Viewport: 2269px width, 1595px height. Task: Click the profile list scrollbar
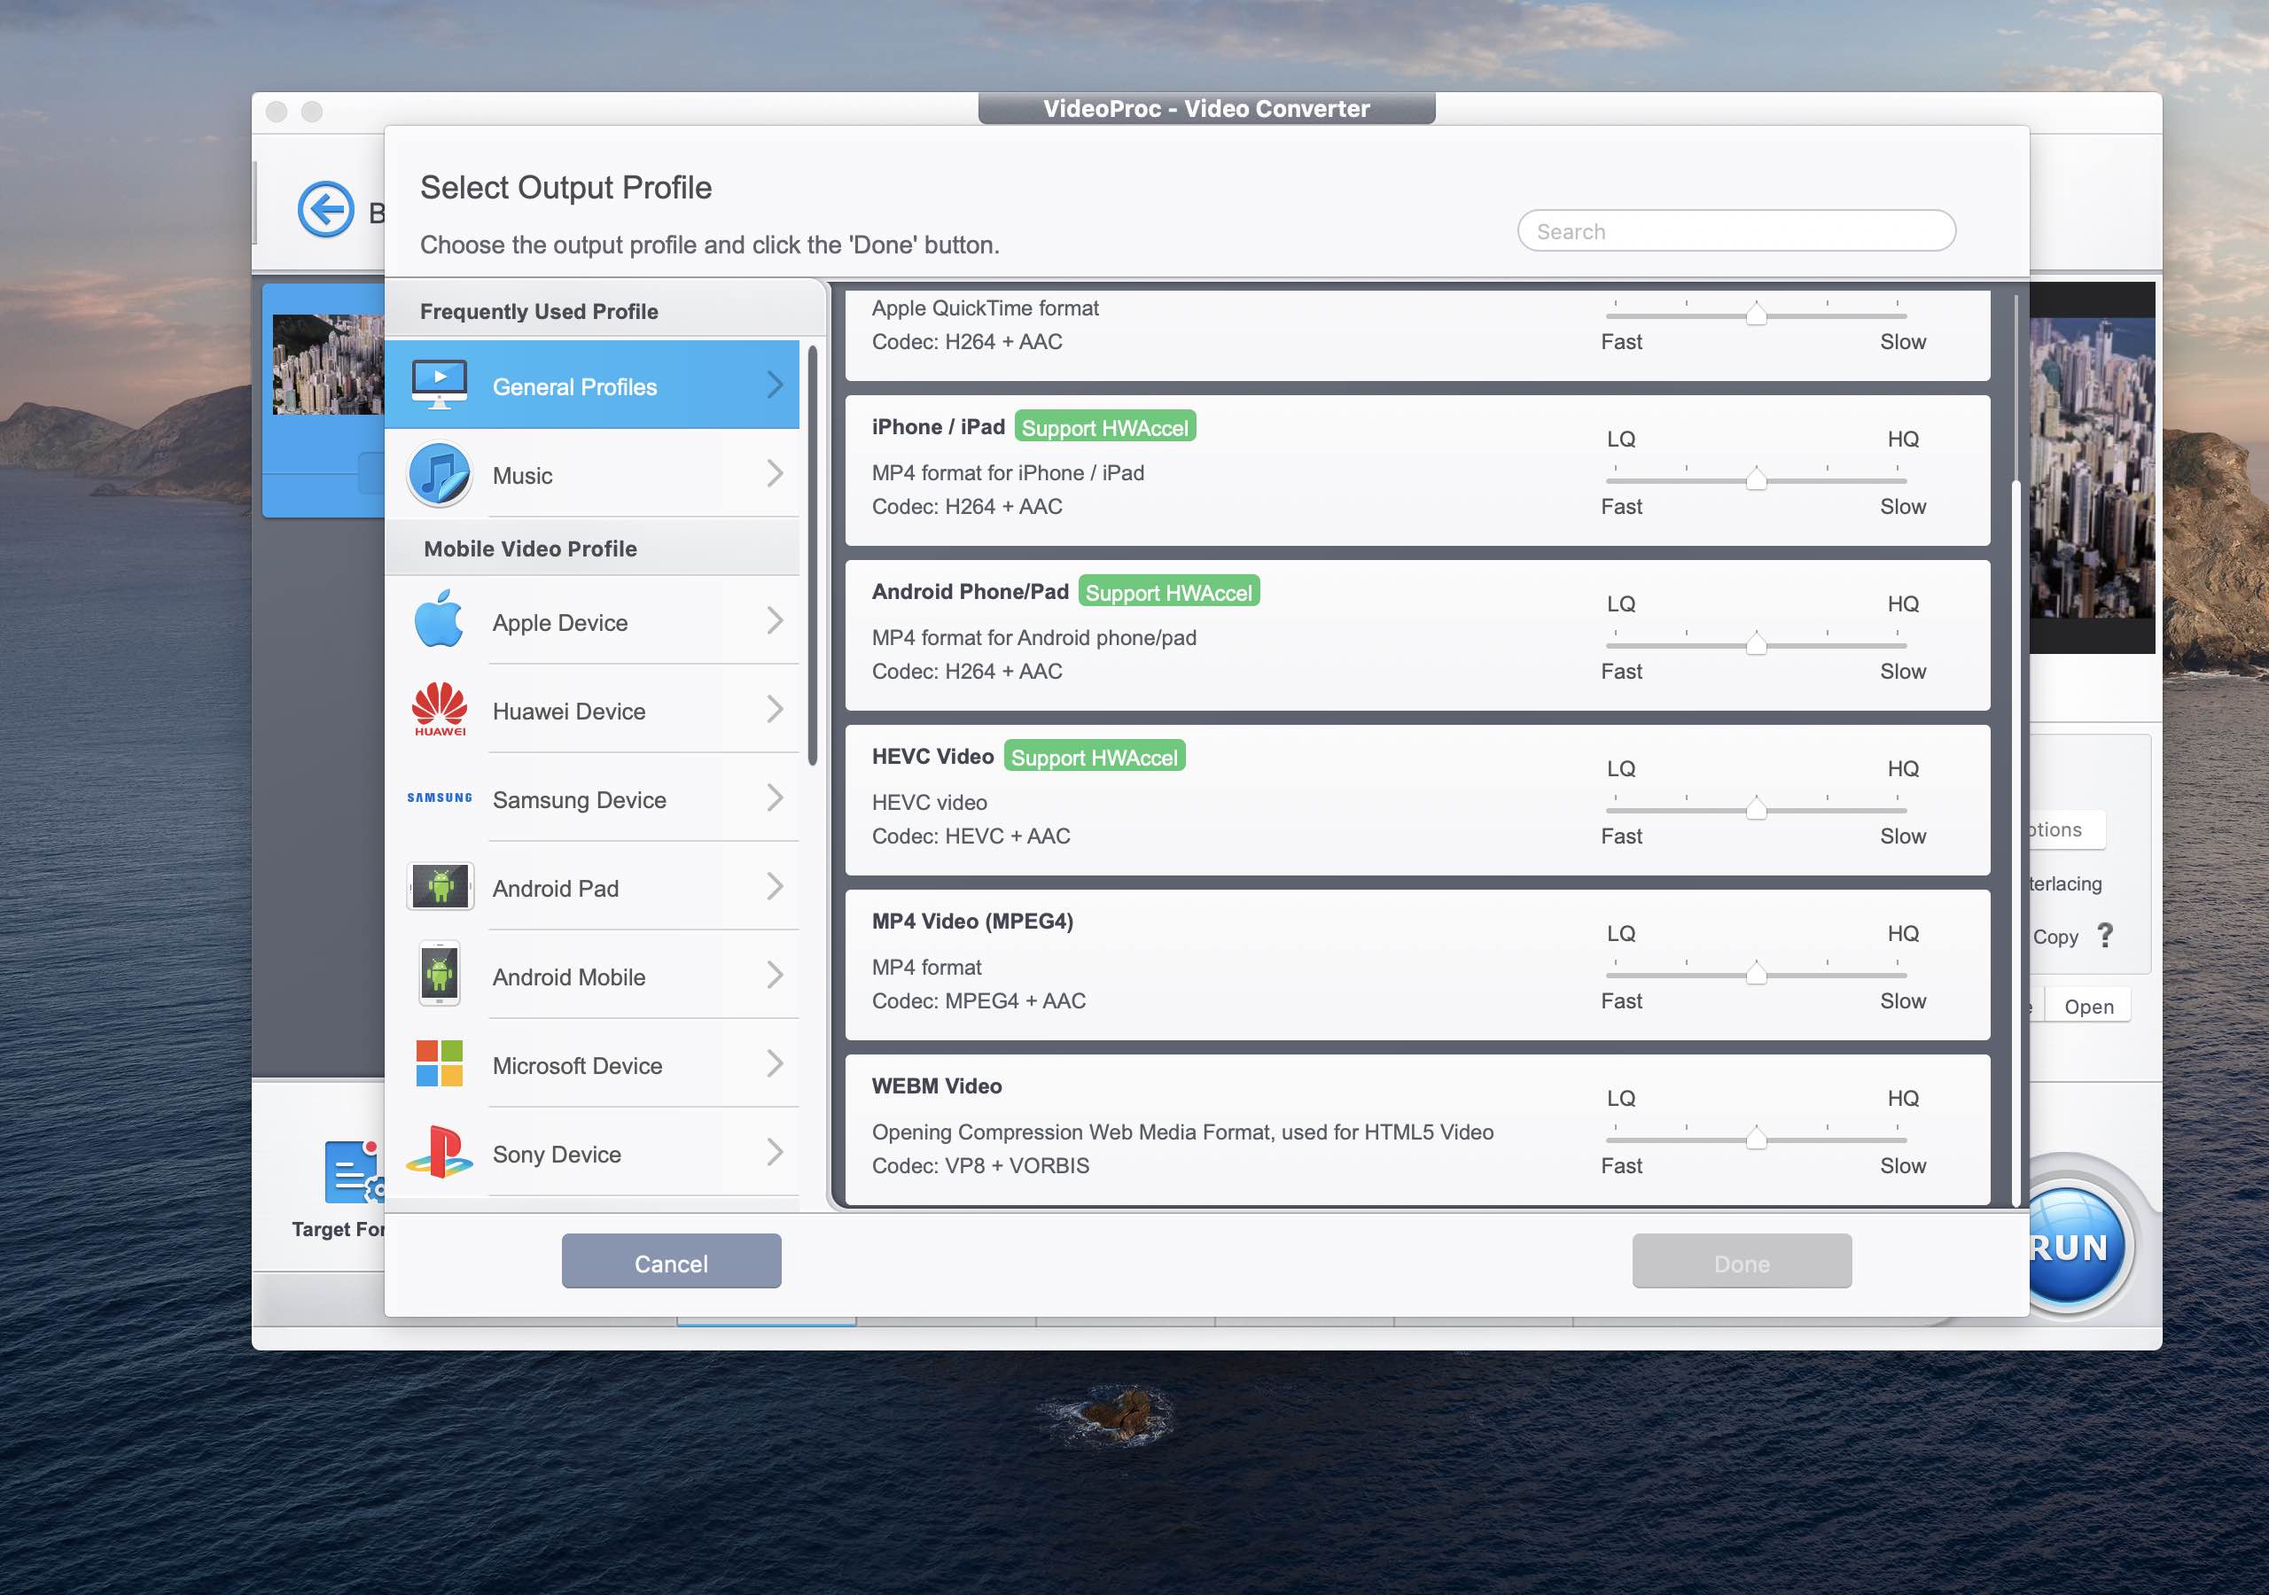(x=2016, y=843)
